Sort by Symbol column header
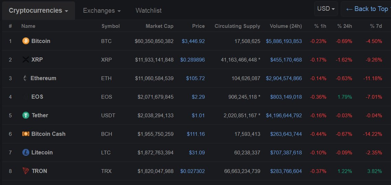Screen dimensions: 391x185 [x=110, y=26]
